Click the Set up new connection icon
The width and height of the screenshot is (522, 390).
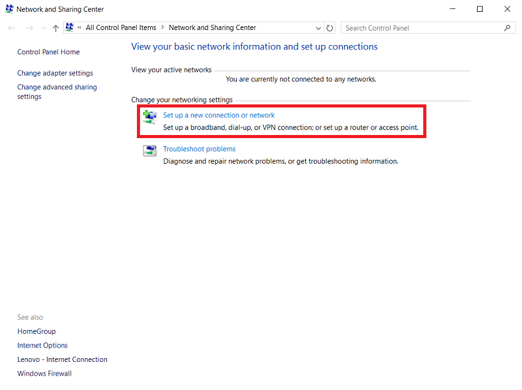149,117
